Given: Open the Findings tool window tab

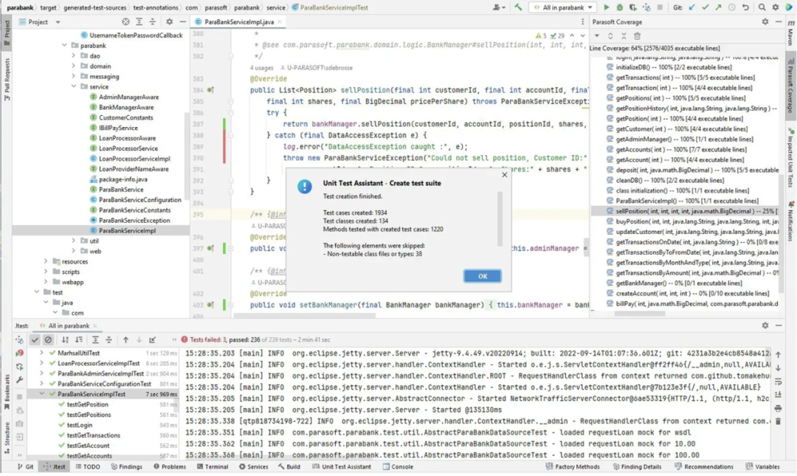Looking at the screenshot, I should point(127,467).
